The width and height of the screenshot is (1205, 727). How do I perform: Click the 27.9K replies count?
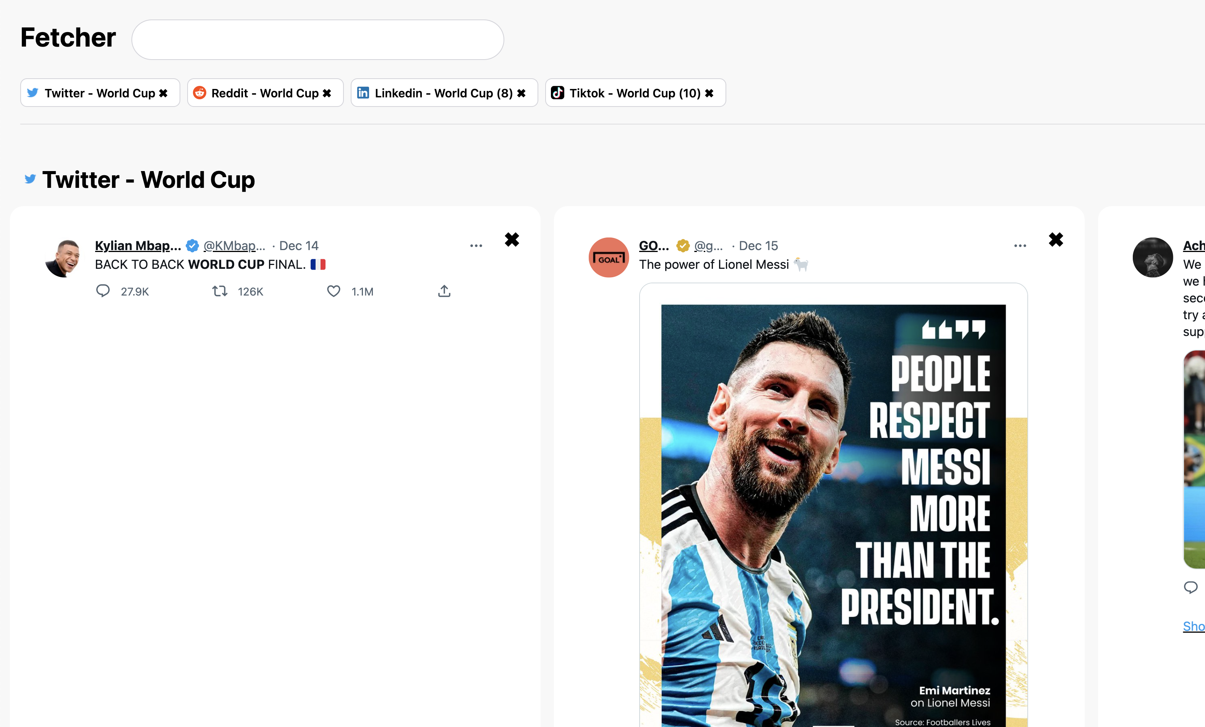click(x=134, y=292)
